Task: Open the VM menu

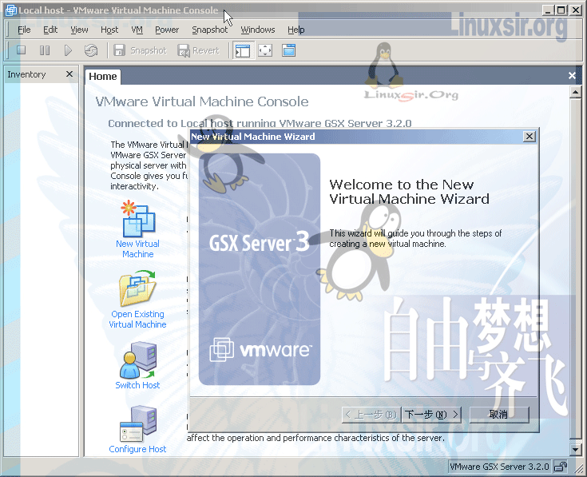Action: [x=137, y=30]
